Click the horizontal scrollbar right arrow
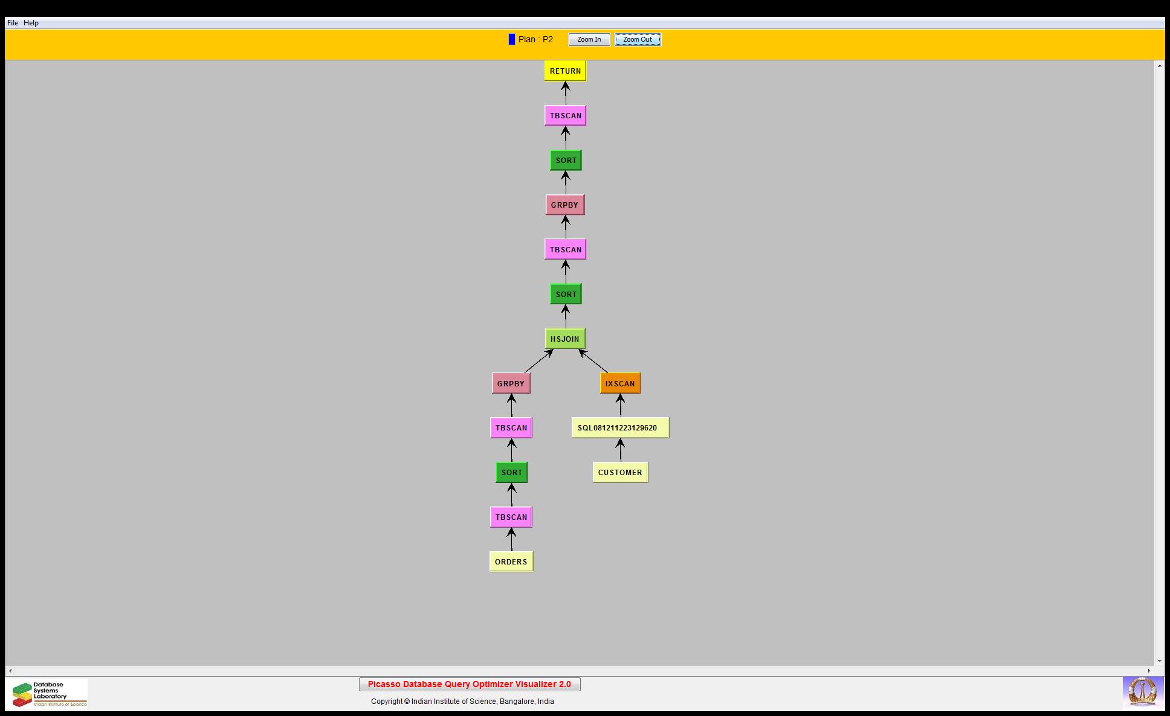1170x716 pixels. 1149,671
